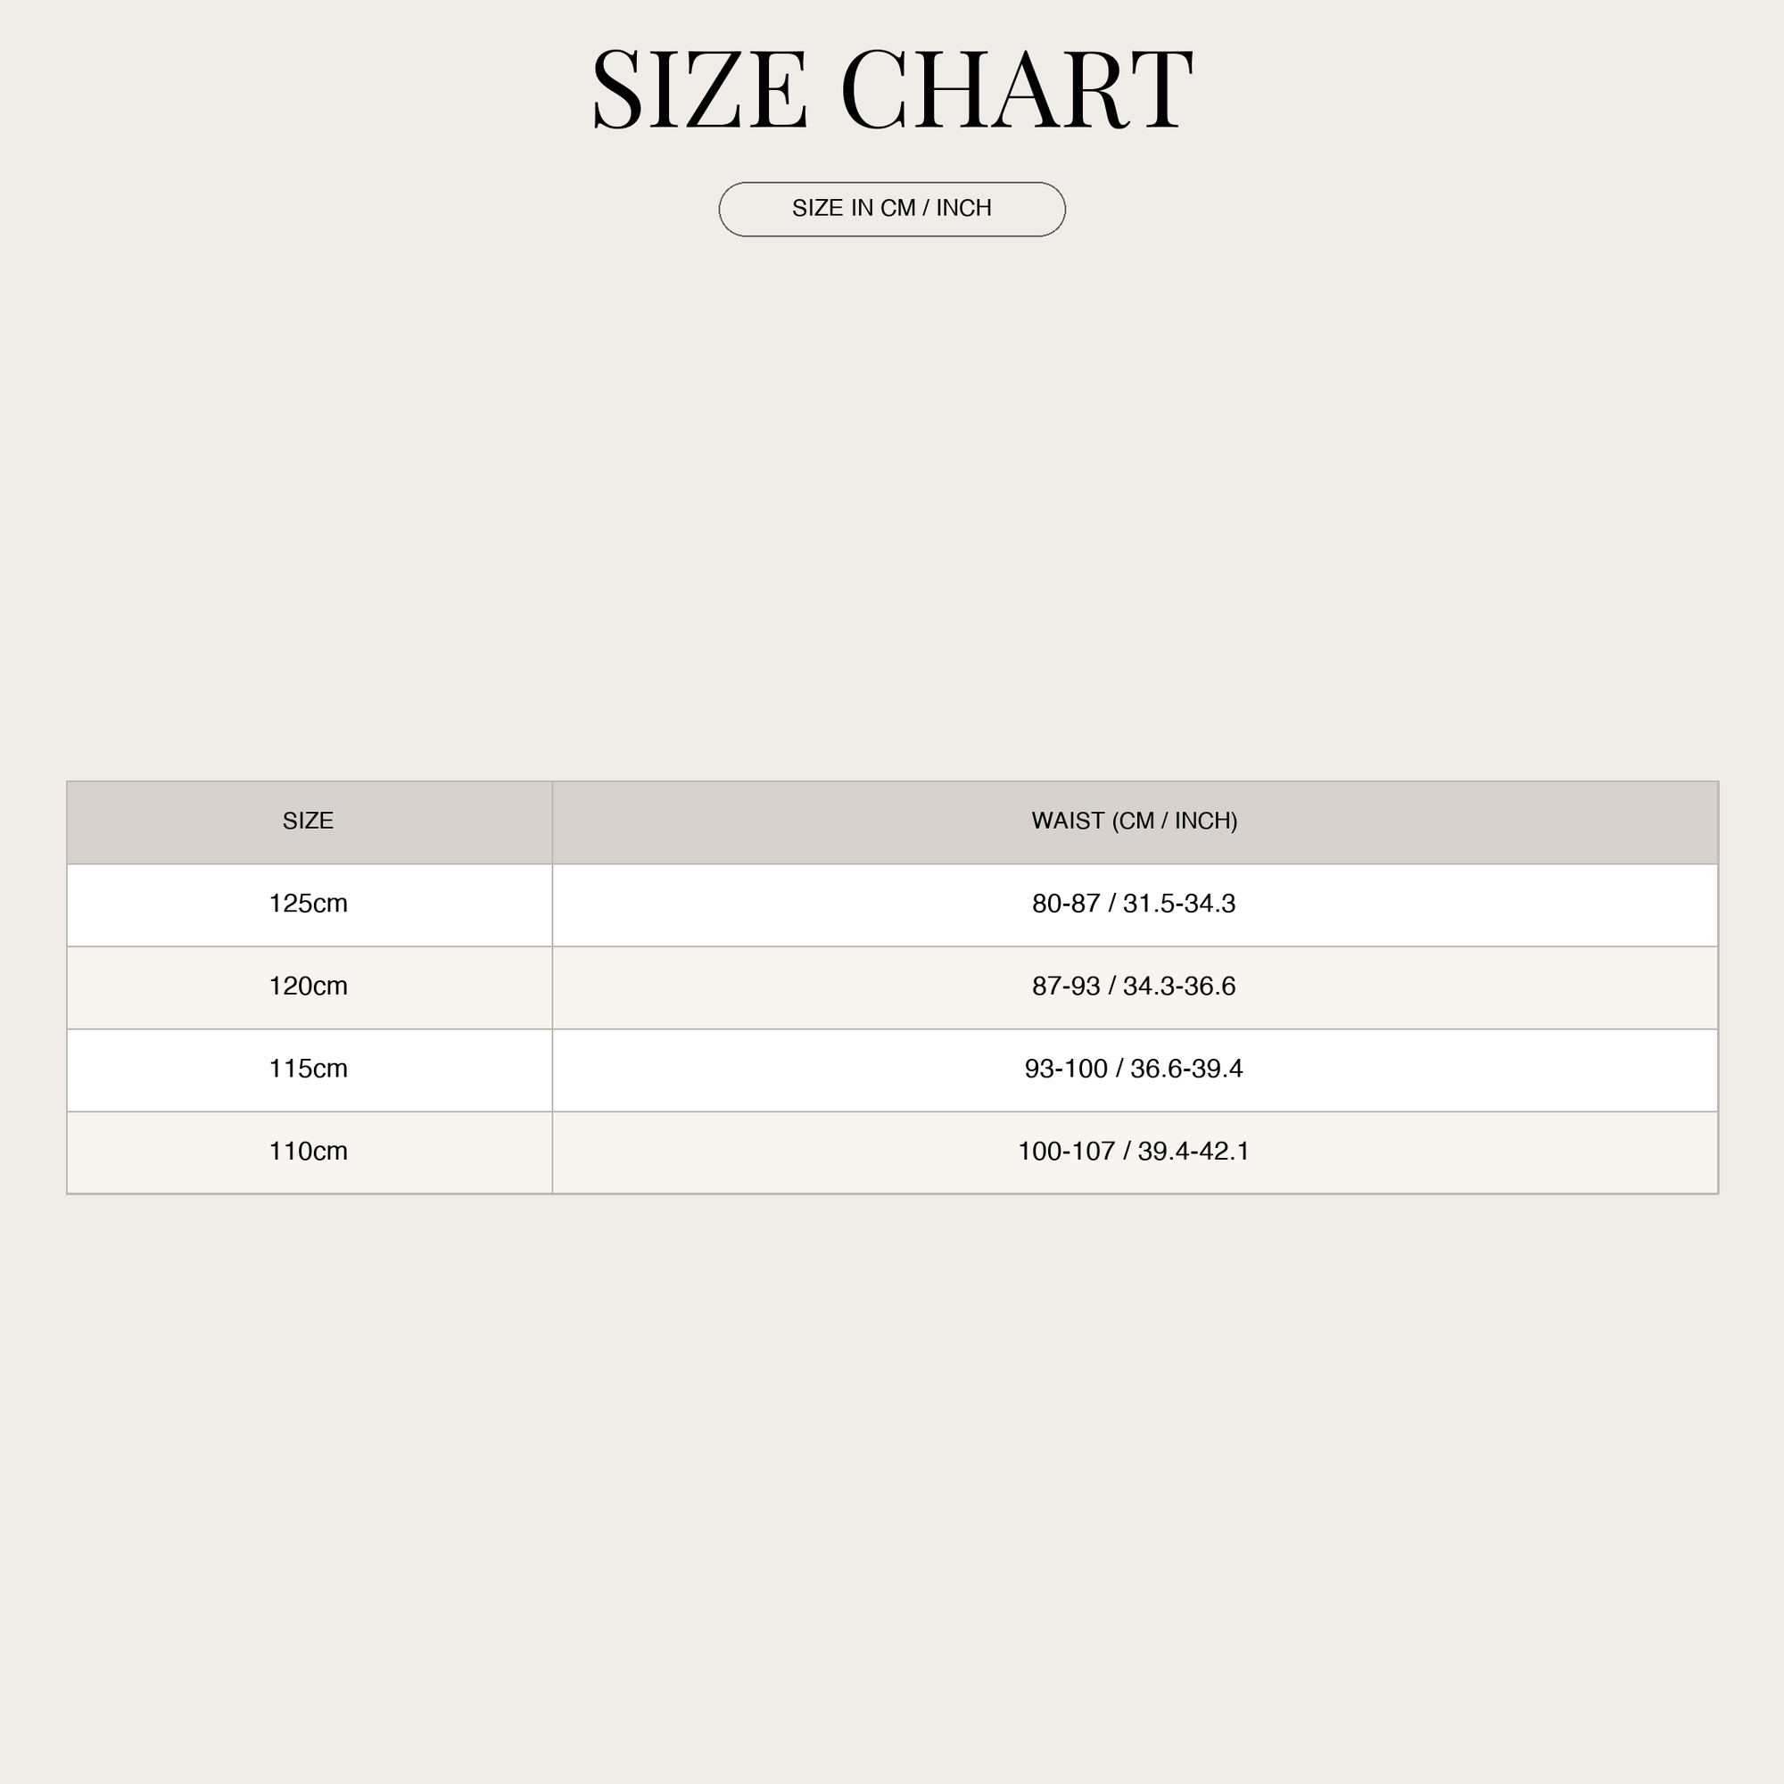Click the 125cm size cell
Viewport: 1784px width, 1784px height.
pos(309,904)
